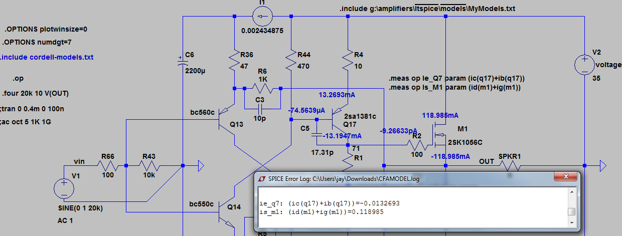The width and height of the screenshot is (622, 236).
Task: Select resistor R43 symbol
Action: [150, 165]
